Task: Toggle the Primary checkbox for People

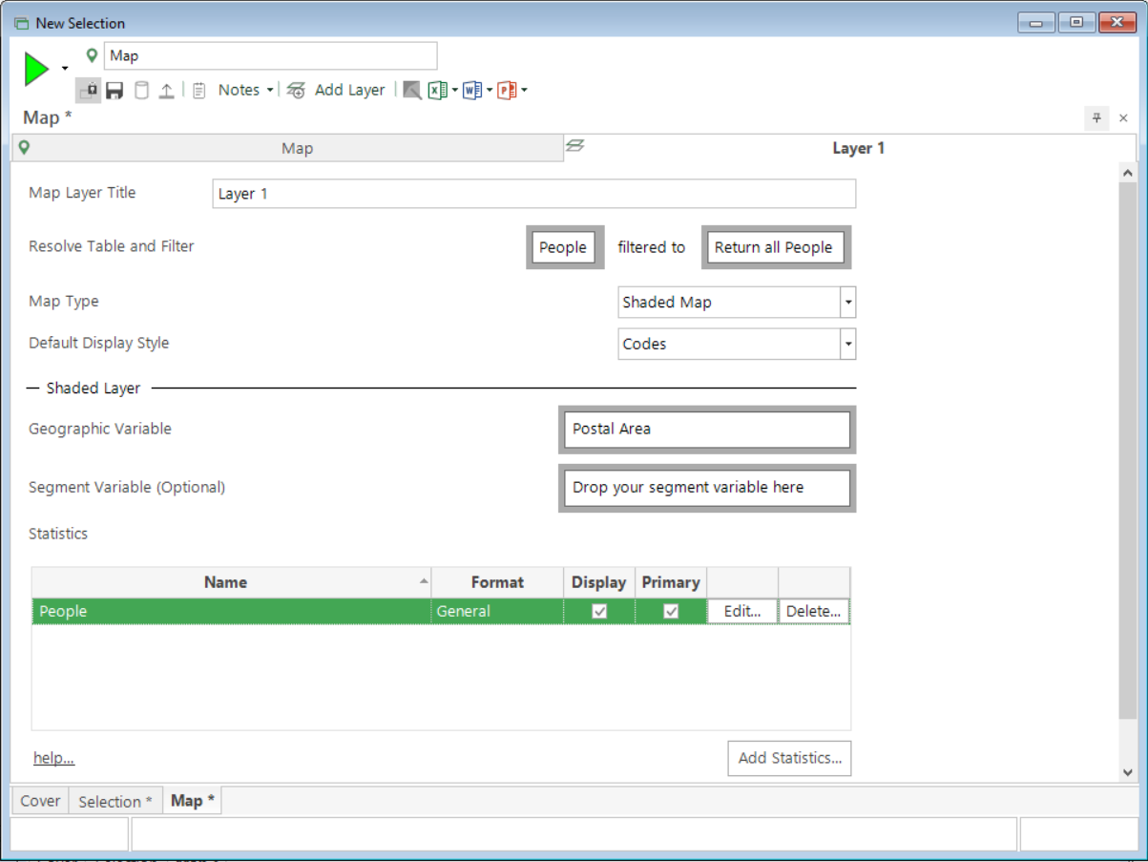Action: click(671, 611)
